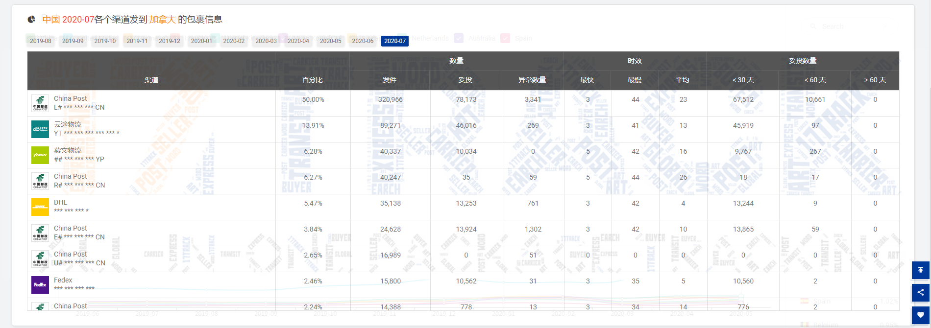
Task: Click the 妥投数量 group header
Action: coord(803,61)
